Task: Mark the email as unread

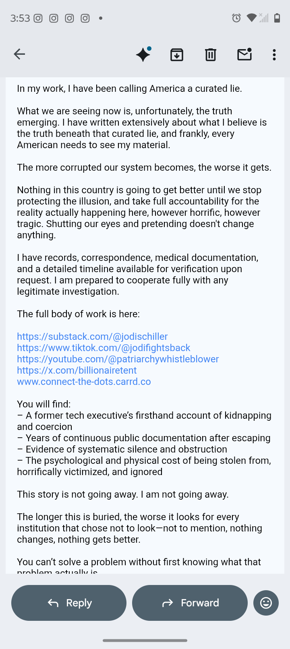Action: [x=244, y=54]
